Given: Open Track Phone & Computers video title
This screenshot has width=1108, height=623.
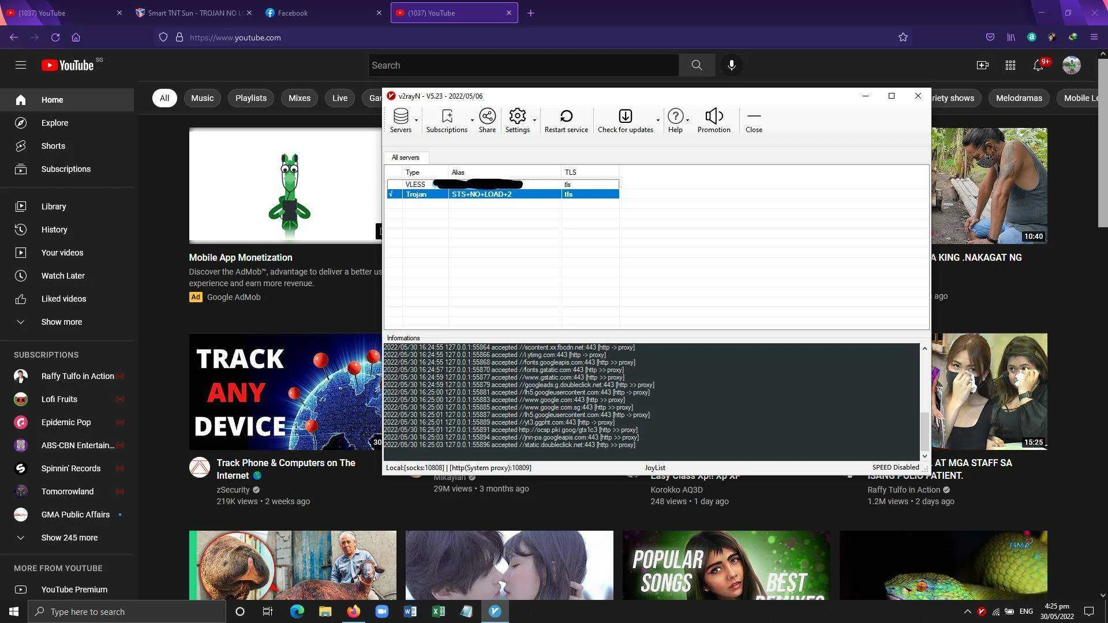Looking at the screenshot, I should [x=286, y=469].
